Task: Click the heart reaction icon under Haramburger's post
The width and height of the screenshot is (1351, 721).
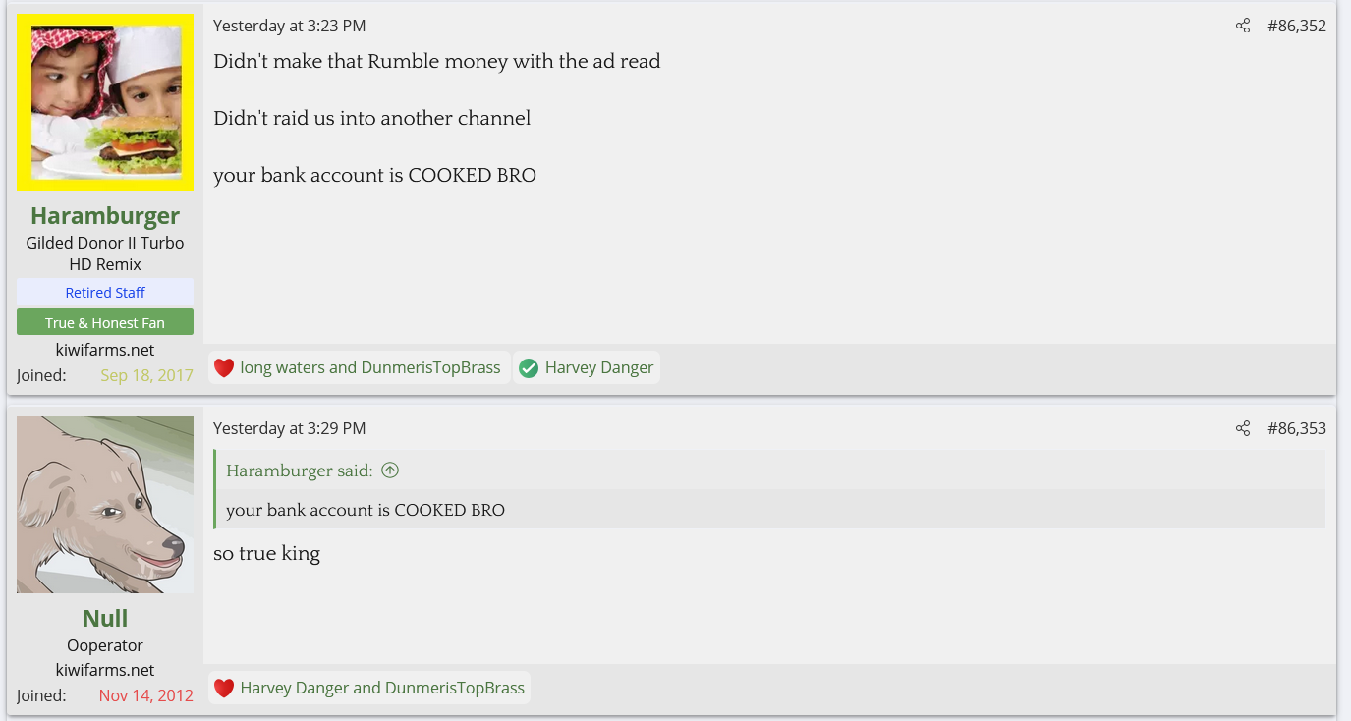Action: click(x=224, y=368)
